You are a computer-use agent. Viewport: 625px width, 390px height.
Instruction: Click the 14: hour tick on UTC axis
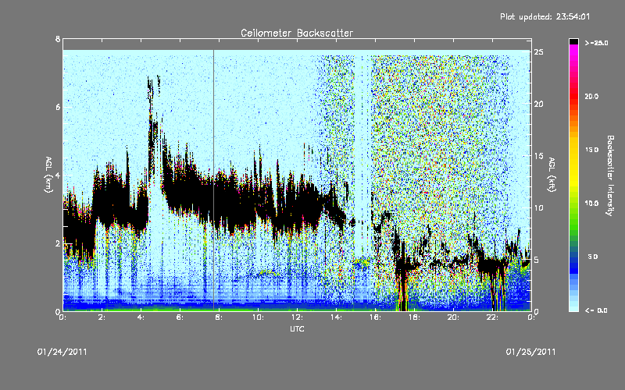click(x=337, y=317)
